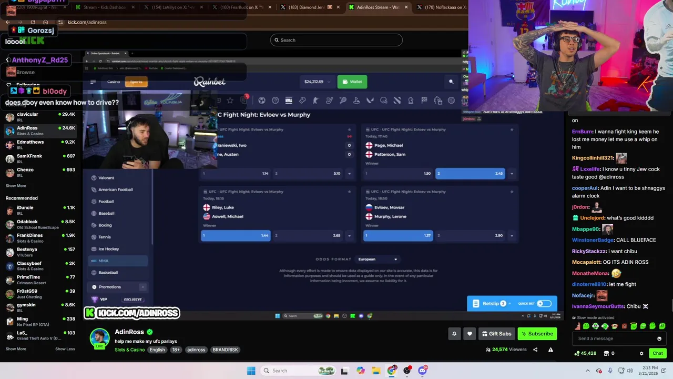Toggle the Quick Bet switch
The width and height of the screenshot is (673, 379).
pos(544,303)
